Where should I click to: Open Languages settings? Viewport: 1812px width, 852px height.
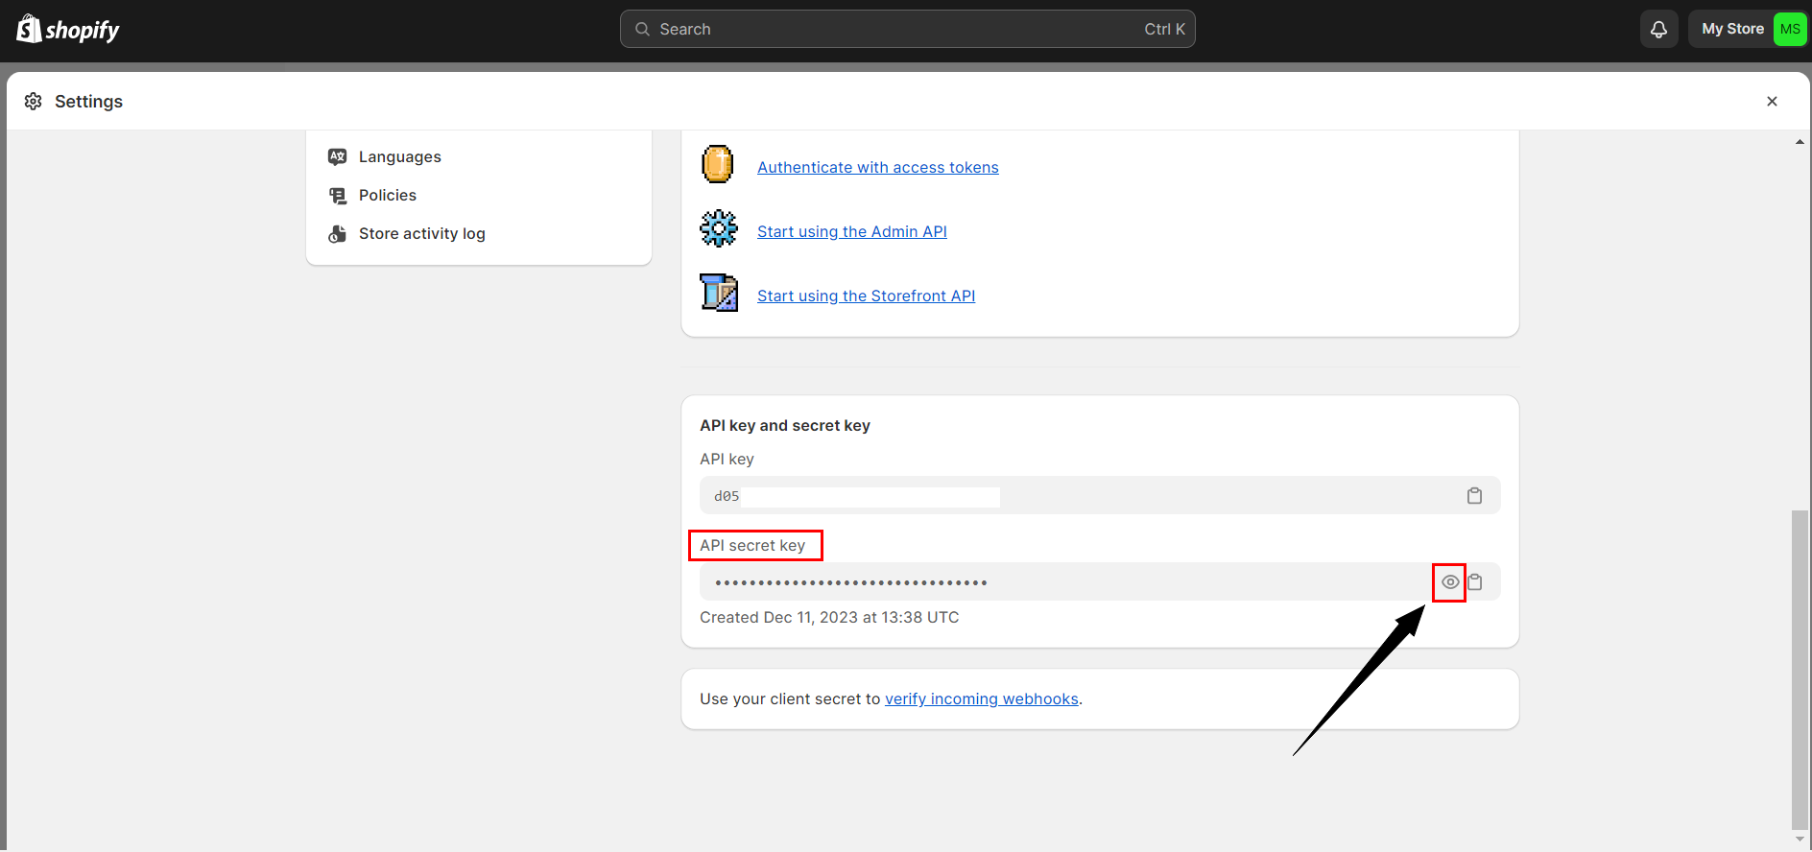[x=399, y=157]
